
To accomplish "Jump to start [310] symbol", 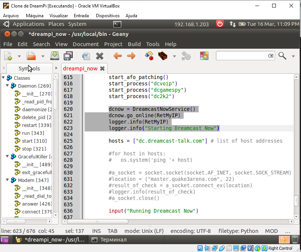I will coord(34,141).
